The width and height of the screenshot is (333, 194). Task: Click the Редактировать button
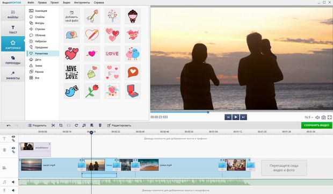click(119, 125)
